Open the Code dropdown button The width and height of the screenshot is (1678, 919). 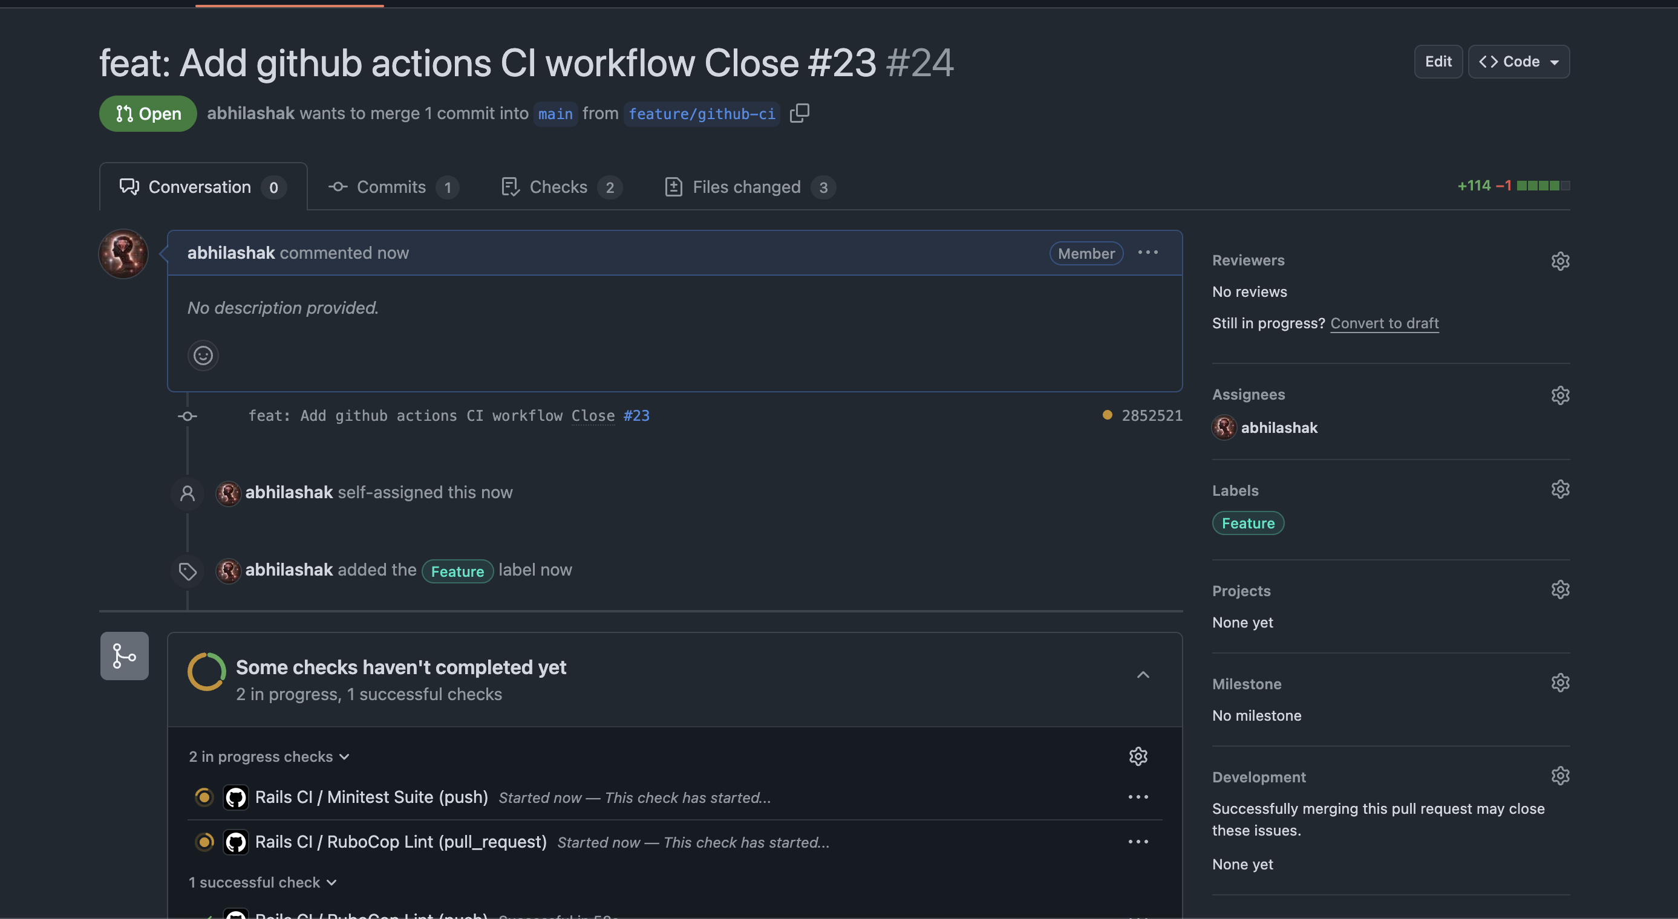[1518, 62]
